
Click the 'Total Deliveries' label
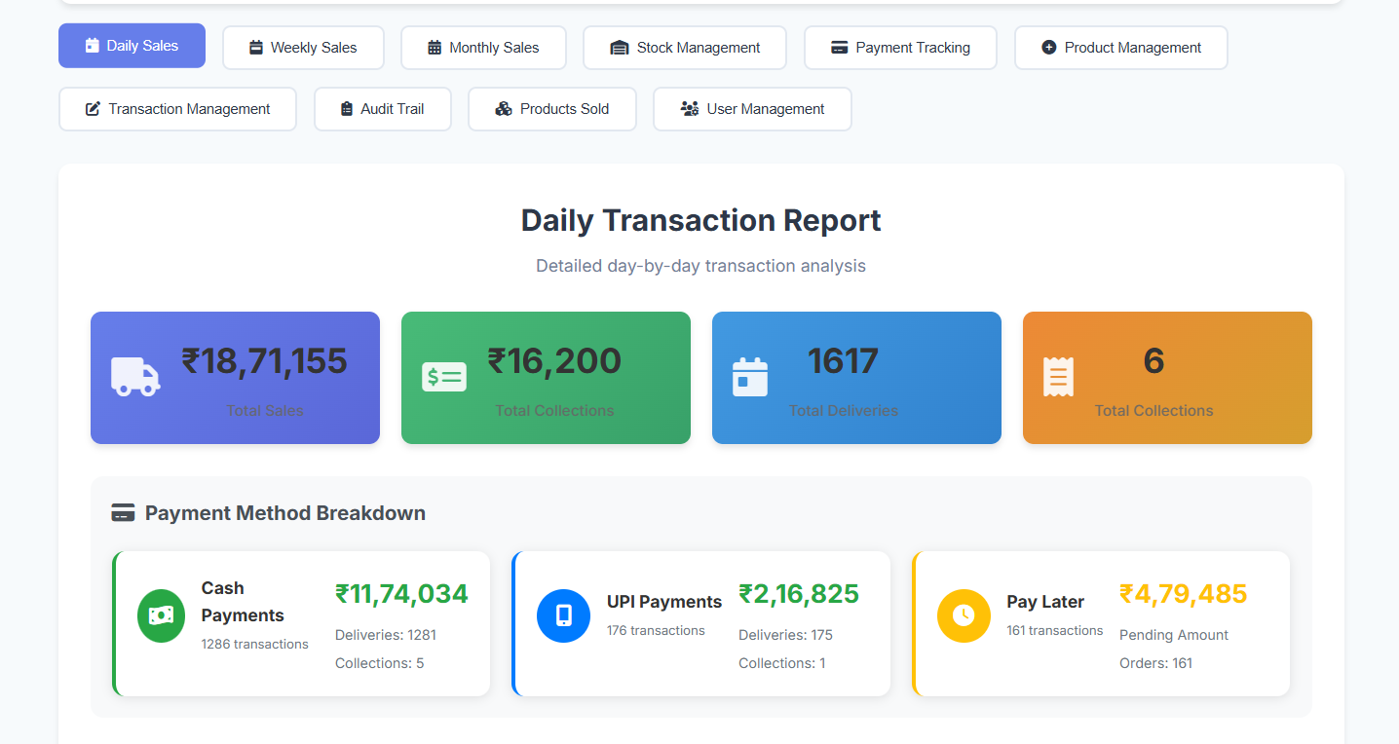click(844, 411)
